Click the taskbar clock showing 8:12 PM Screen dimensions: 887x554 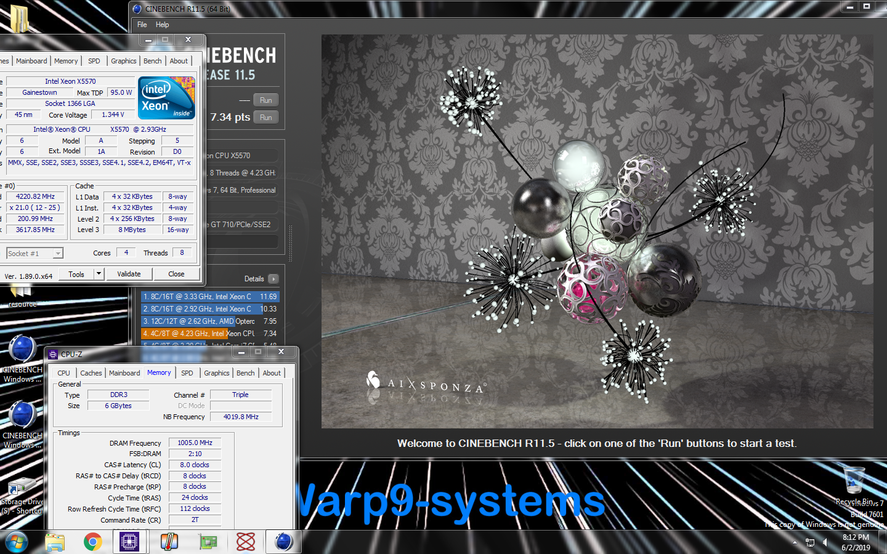(856, 542)
